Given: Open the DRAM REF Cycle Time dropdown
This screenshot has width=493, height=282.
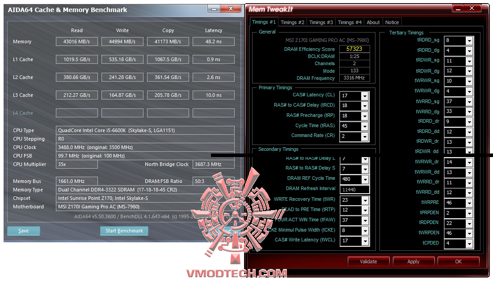Looking at the screenshot, I should point(365,179).
